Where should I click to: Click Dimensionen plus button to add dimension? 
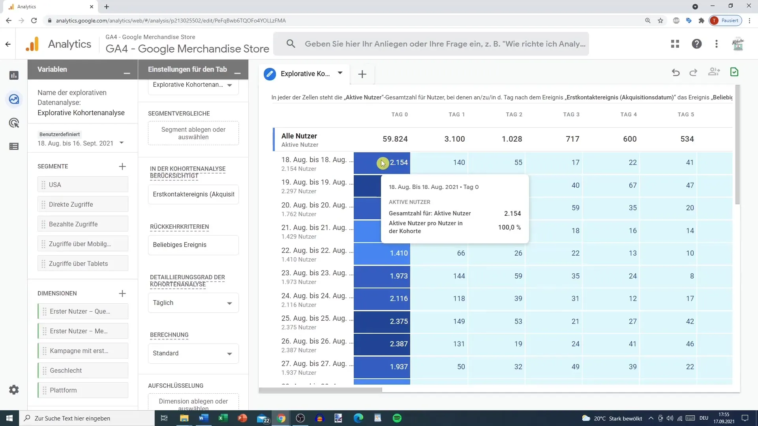122,293
